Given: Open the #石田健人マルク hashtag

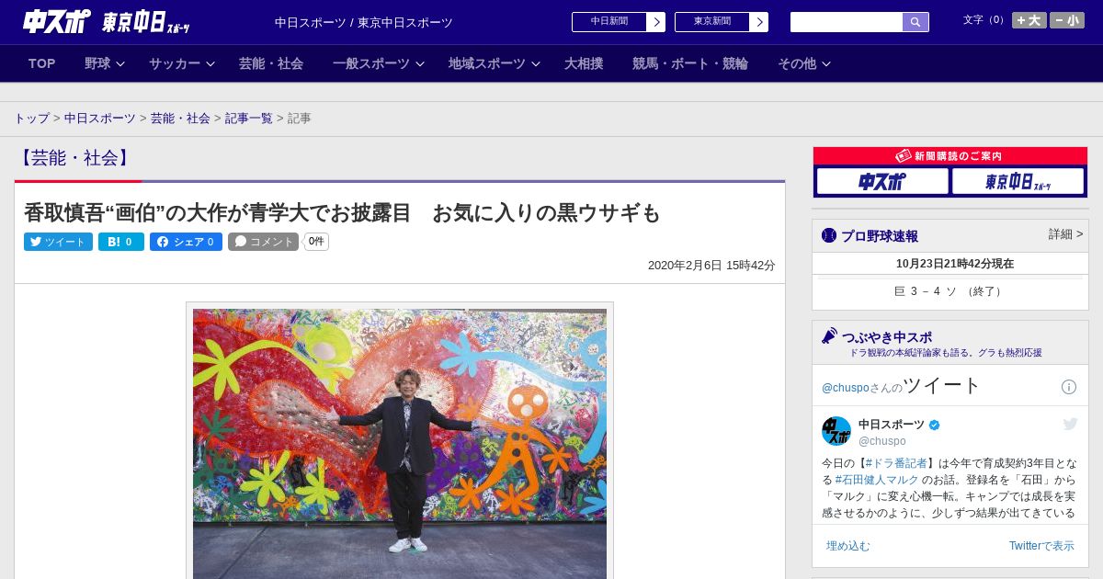Looking at the screenshot, I should click(877, 480).
